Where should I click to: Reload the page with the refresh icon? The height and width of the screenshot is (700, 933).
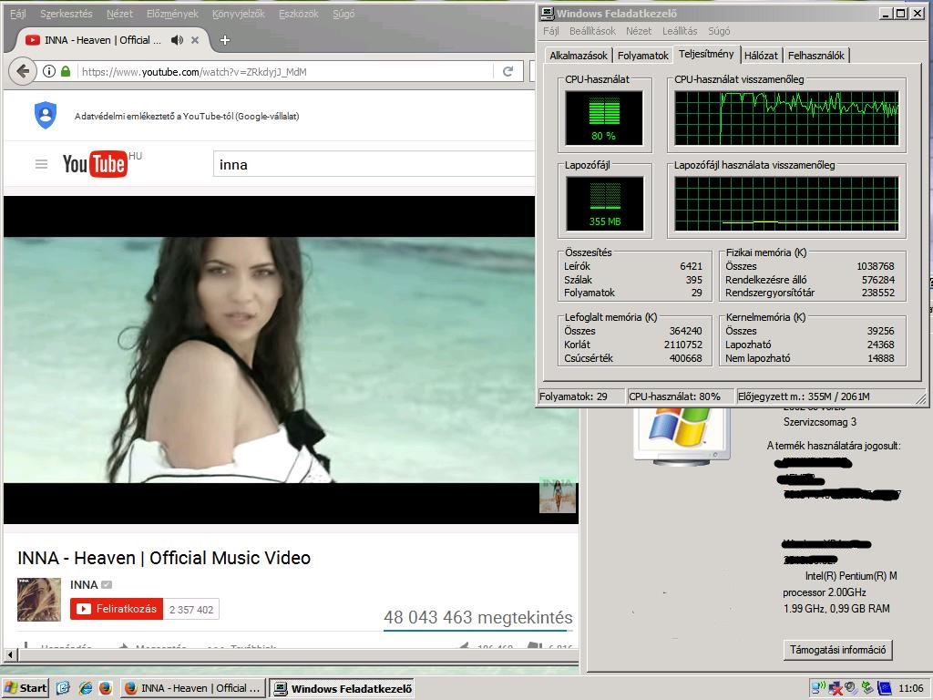pos(508,71)
